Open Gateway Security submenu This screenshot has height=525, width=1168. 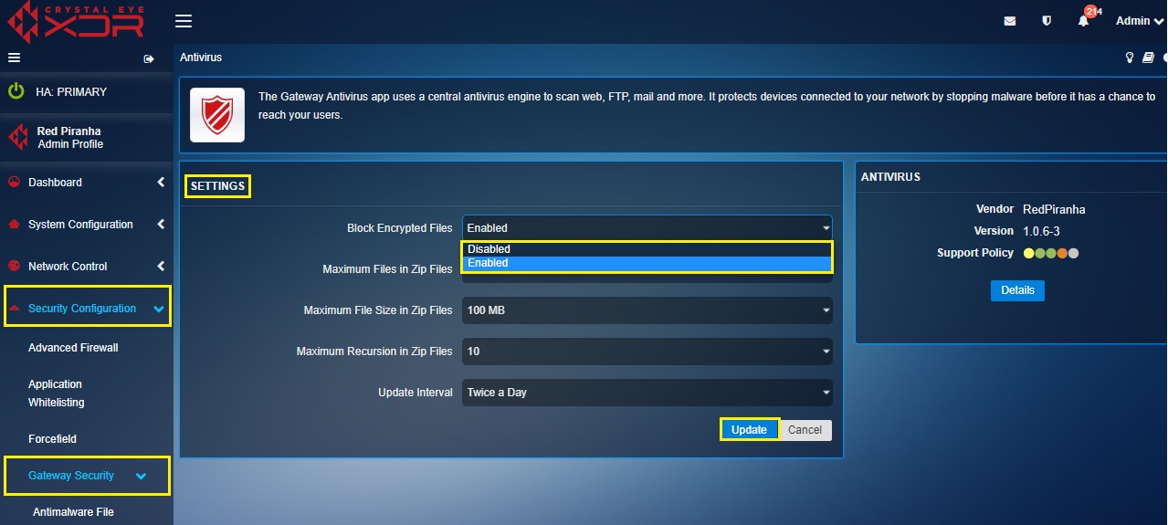[71, 476]
